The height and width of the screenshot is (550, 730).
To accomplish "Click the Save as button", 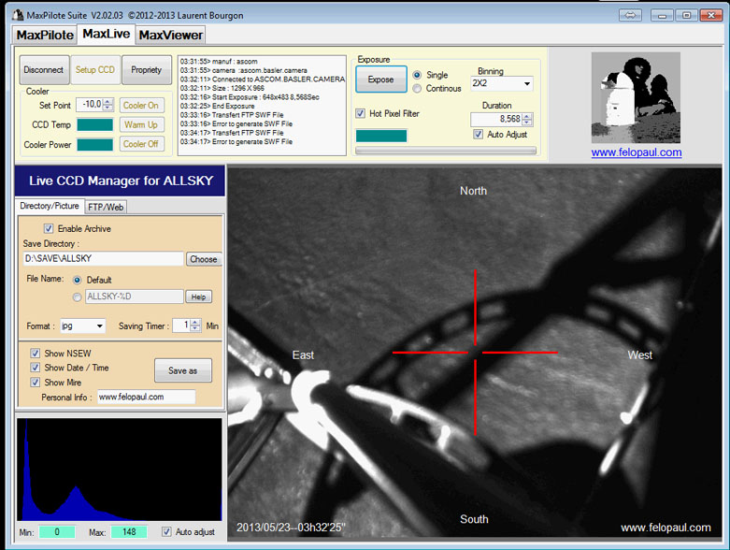I will [x=183, y=370].
